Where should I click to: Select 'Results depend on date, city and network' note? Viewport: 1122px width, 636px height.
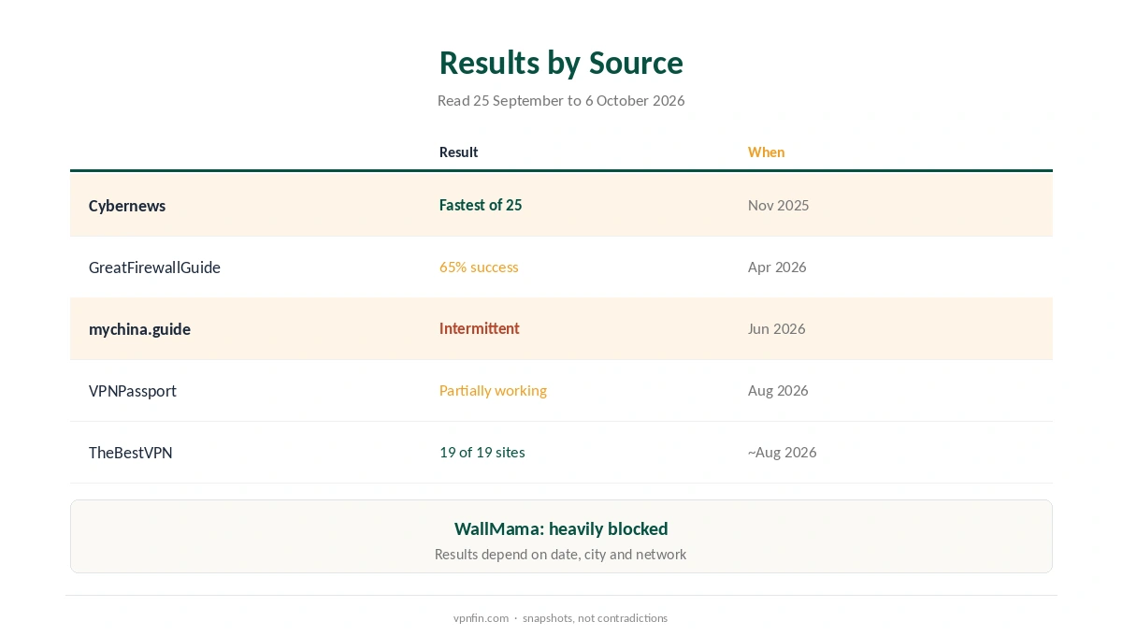click(x=561, y=554)
